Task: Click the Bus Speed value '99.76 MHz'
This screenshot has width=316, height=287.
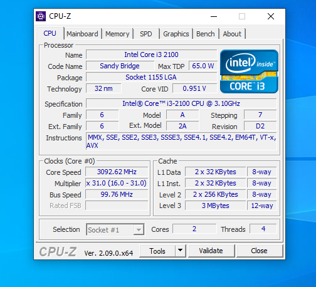Action: pyautogui.click(x=117, y=194)
